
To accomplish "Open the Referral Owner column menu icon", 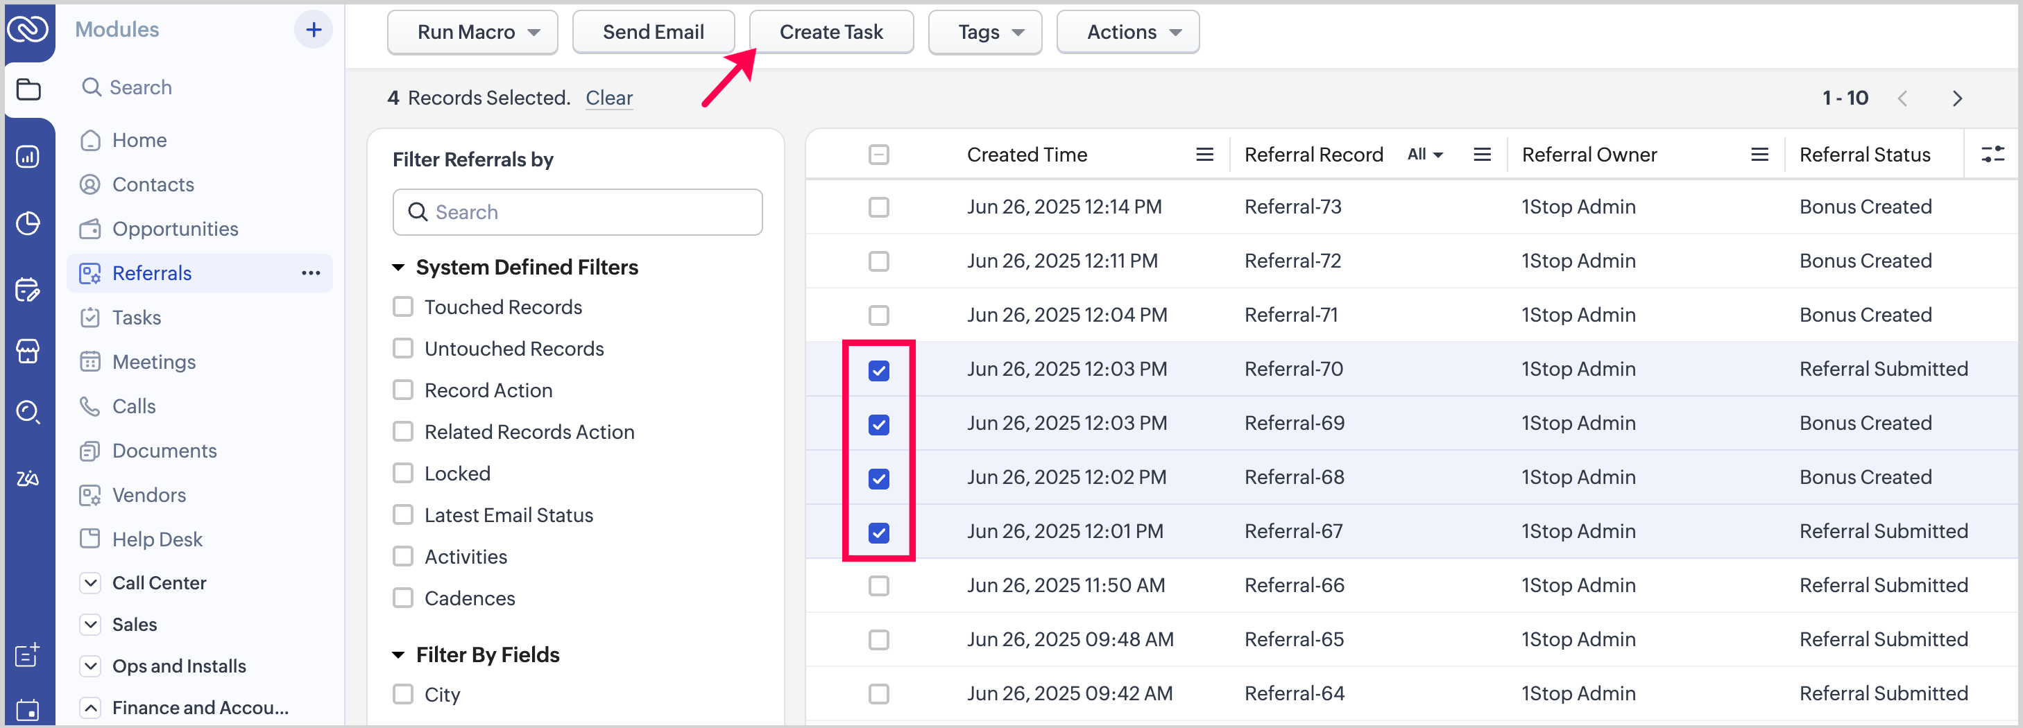I will tap(1759, 155).
